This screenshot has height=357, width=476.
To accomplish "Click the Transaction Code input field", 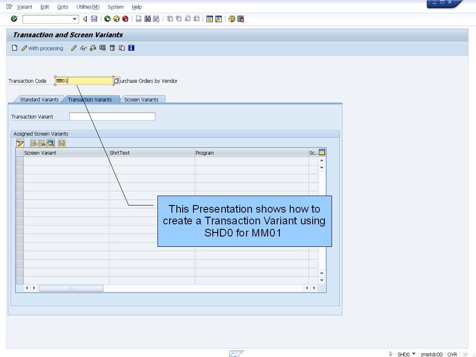I will pos(84,80).
